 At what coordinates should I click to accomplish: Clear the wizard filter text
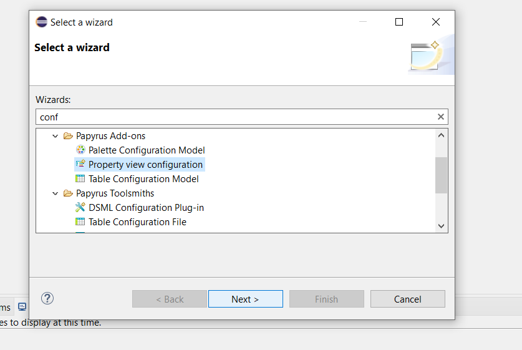[441, 117]
